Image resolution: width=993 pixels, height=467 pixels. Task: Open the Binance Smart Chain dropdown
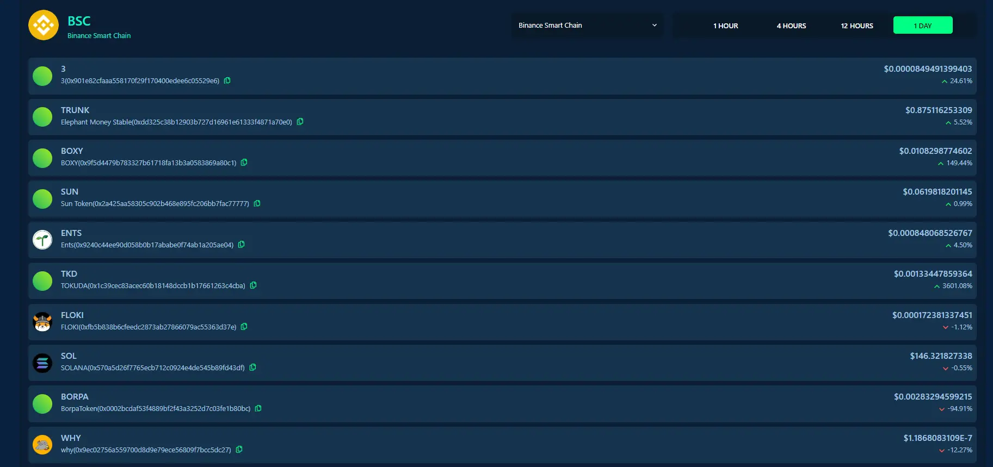pos(587,26)
